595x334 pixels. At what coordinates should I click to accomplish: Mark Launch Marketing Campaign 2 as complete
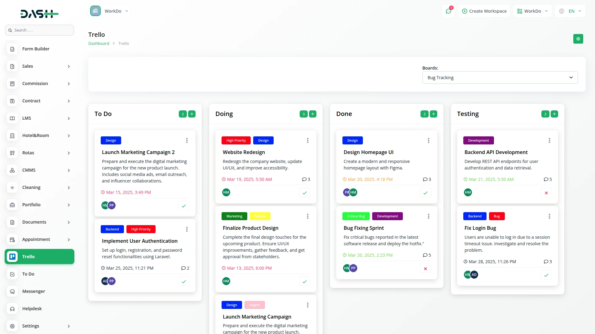183,205
